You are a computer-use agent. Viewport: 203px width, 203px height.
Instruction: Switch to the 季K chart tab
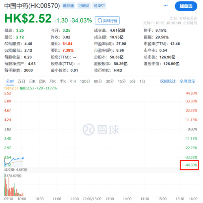63,81
